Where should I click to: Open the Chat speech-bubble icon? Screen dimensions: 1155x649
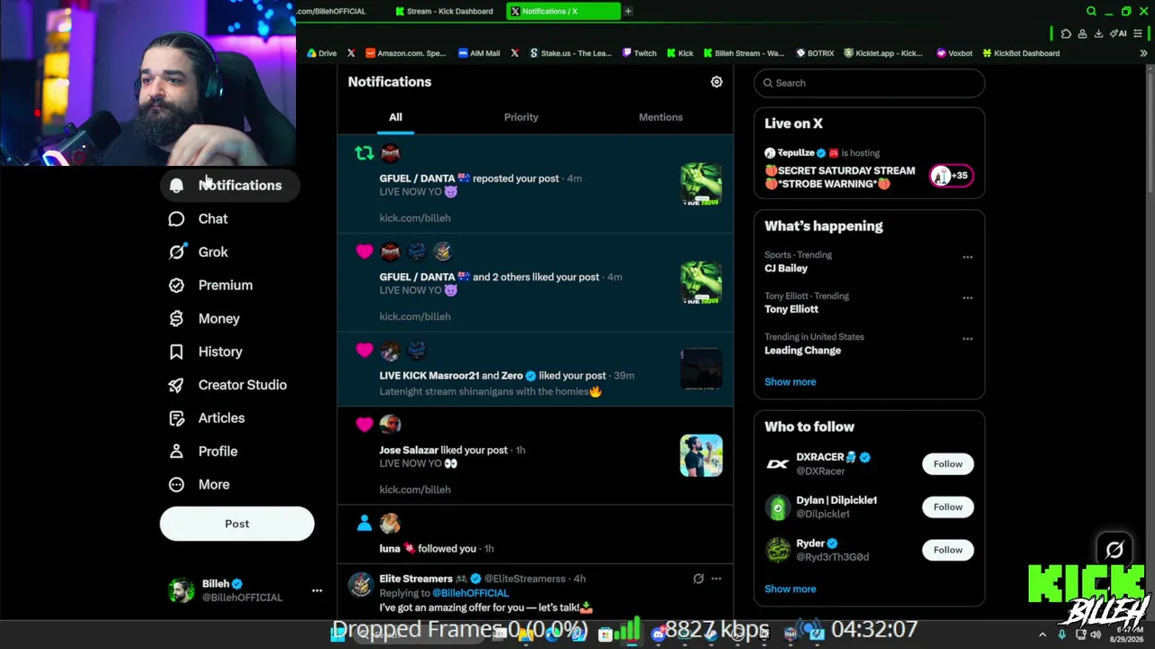(x=177, y=219)
